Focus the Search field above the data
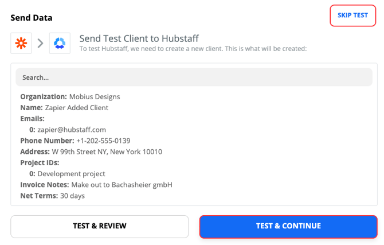This screenshot has height=245, width=384. tap(194, 77)
